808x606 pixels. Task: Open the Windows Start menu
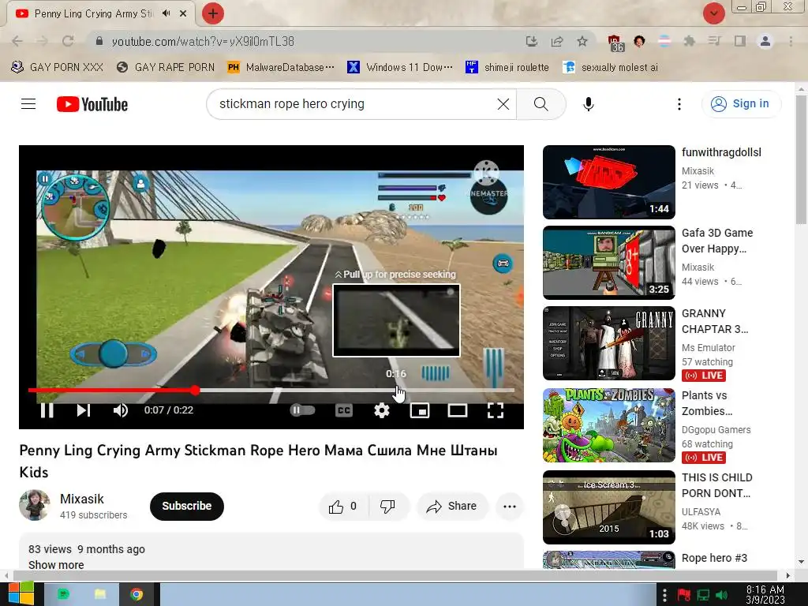[21, 594]
